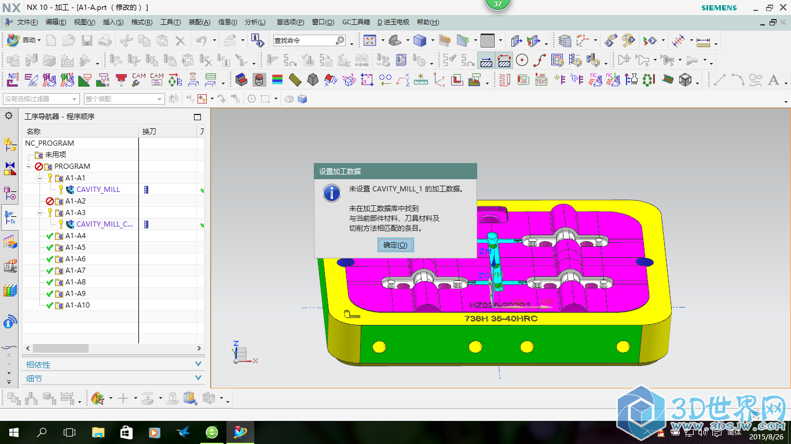Viewport: 791px width, 444px height.
Task: Click the rainbow color bands icon
Action: click(277, 80)
